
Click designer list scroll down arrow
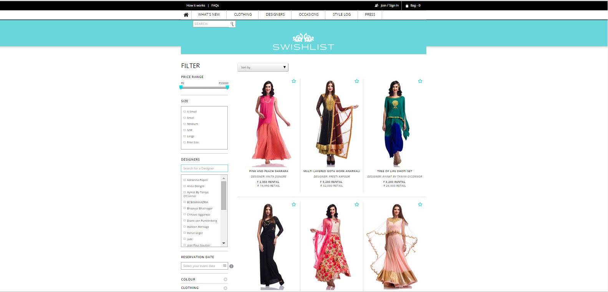click(x=224, y=243)
